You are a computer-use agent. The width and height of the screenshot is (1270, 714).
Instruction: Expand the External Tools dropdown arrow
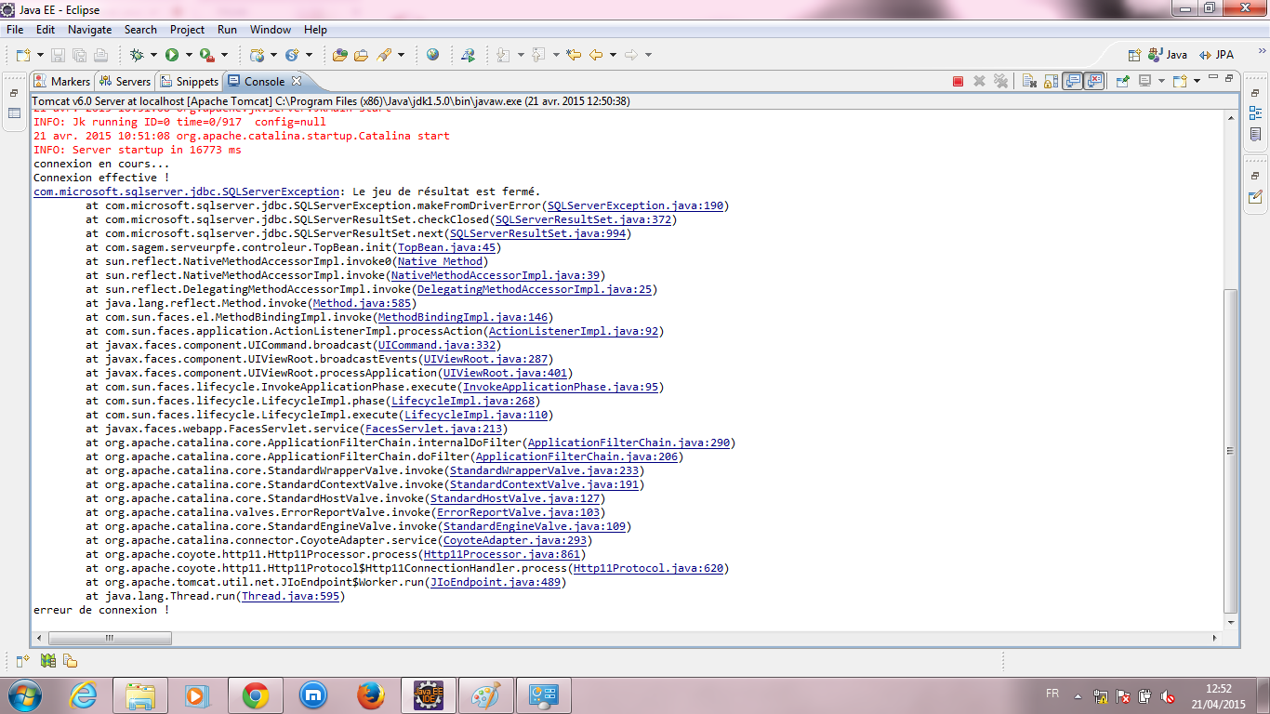(x=224, y=55)
